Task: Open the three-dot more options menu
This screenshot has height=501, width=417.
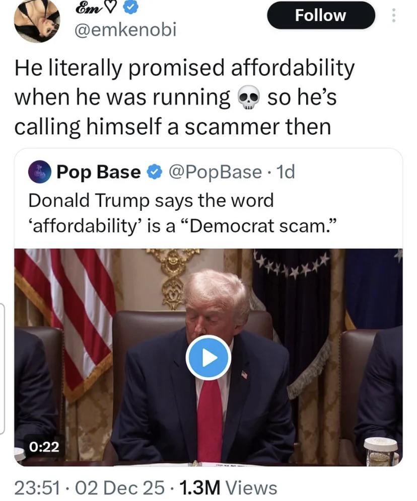Action: [394, 15]
